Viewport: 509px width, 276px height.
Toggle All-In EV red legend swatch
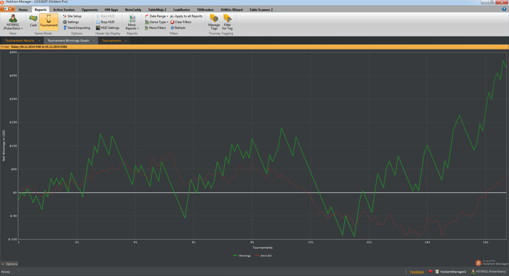(x=257, y=256)
